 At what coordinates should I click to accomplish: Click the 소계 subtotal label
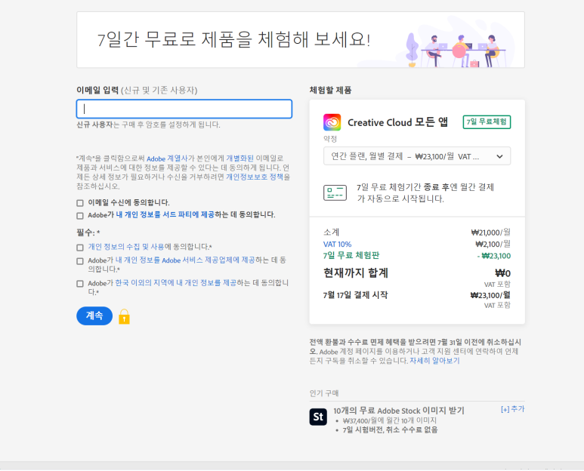(331, 232)
